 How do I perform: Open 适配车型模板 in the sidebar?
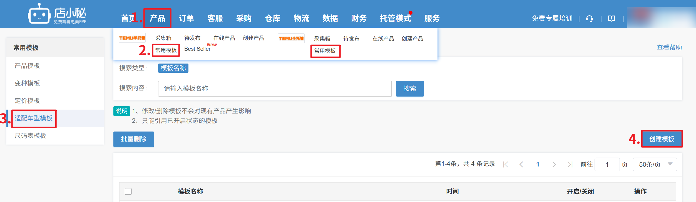coord(55,118)
